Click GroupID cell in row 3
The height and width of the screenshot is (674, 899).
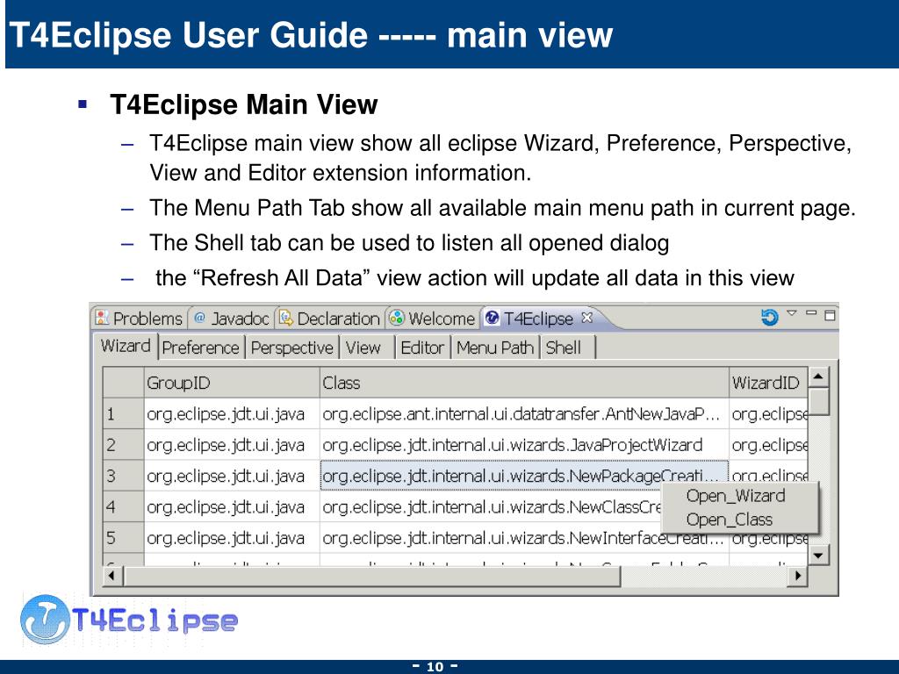(x=231, y=476)
